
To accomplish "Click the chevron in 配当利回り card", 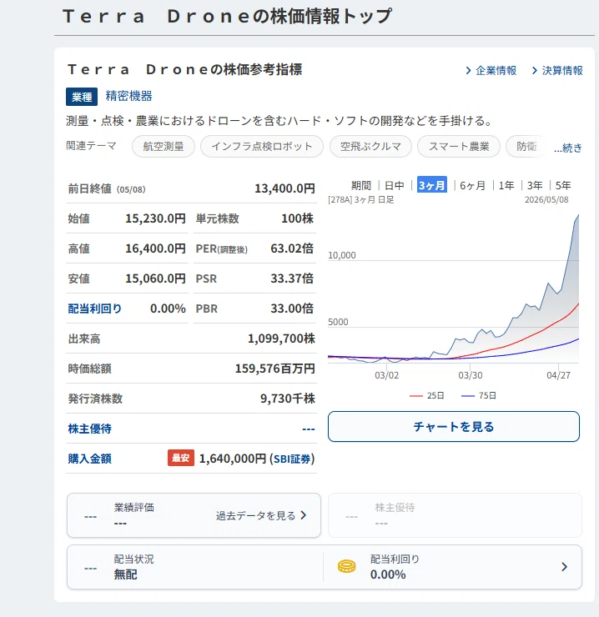I will (564, 567).
